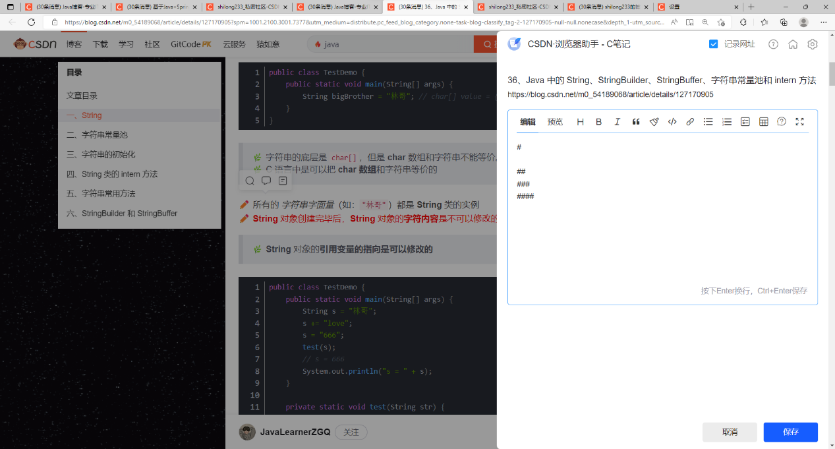Click the CSDN logo
The width and height of the screenshot is (835, 449).
pos(35,44)
